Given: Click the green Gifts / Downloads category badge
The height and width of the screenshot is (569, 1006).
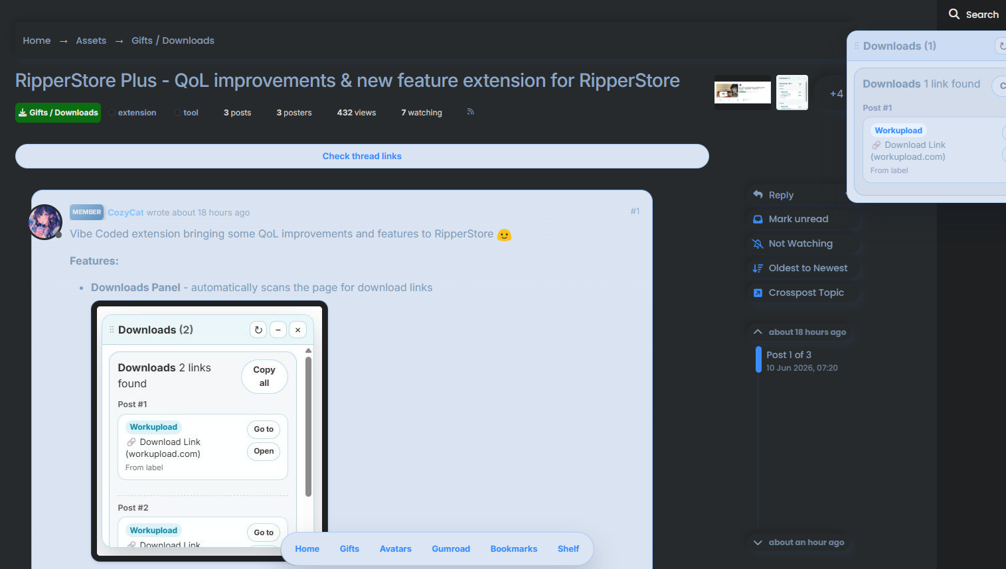Looking at the screenshot, I should coord(58,113).
